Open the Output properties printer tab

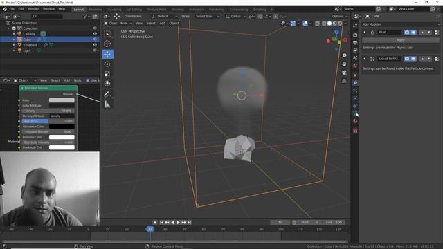point(355,43)
